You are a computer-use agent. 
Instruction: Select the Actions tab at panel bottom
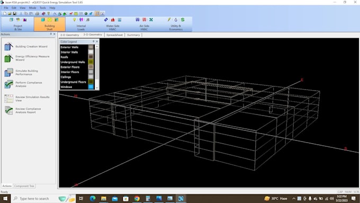click(7, 186)
